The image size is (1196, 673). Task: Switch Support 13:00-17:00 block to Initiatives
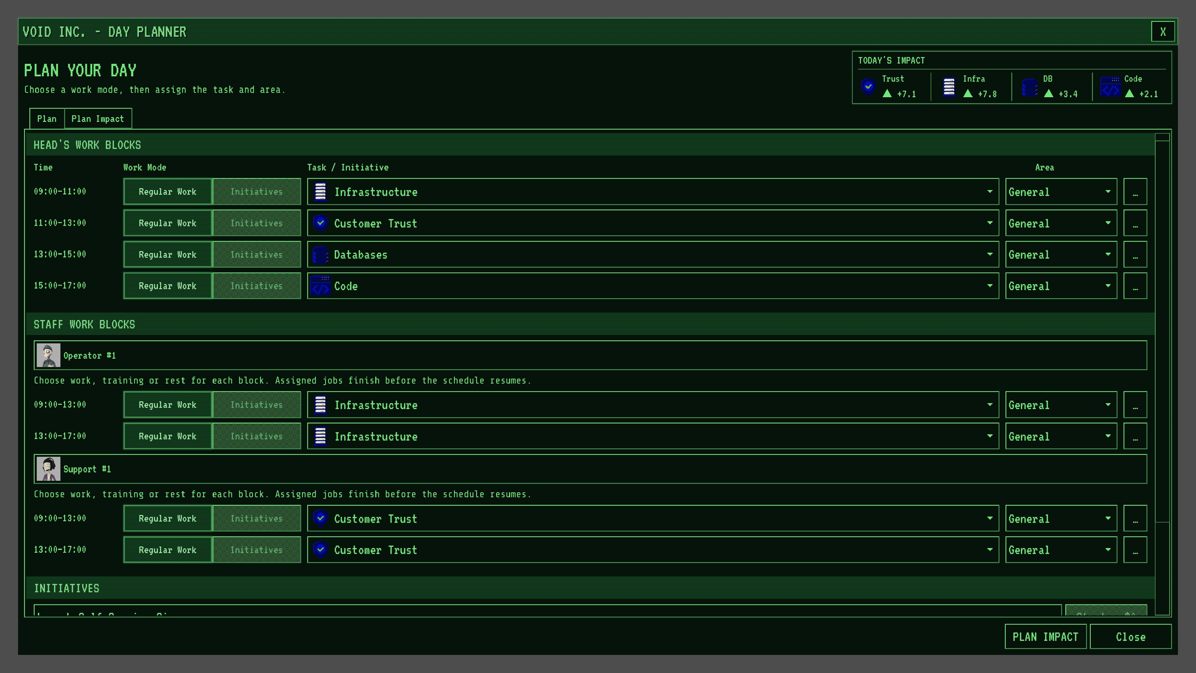click(257, 550)
